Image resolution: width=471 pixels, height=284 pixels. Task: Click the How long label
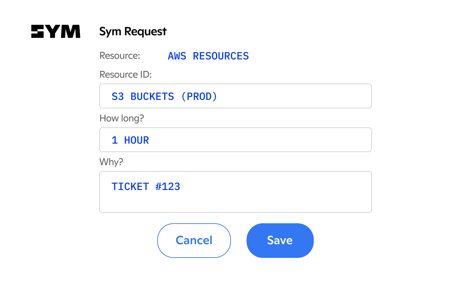pyautogui.click(x=122, y=118)
